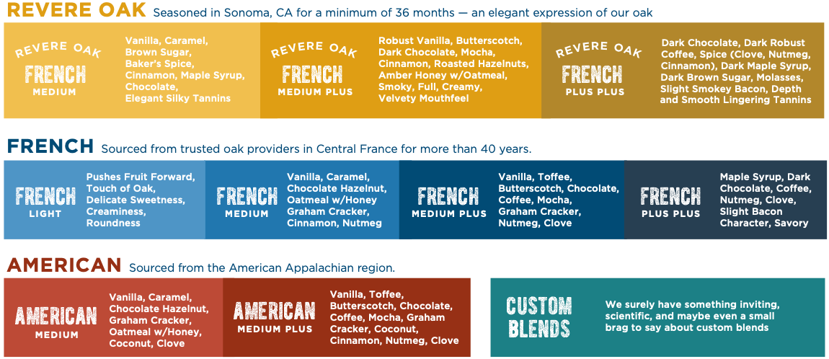Click the FRENCH section heading
The image size is (829, 359).
point(50,146)
